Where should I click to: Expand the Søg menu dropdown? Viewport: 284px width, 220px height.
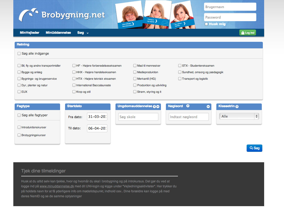(x=83, y=33)
